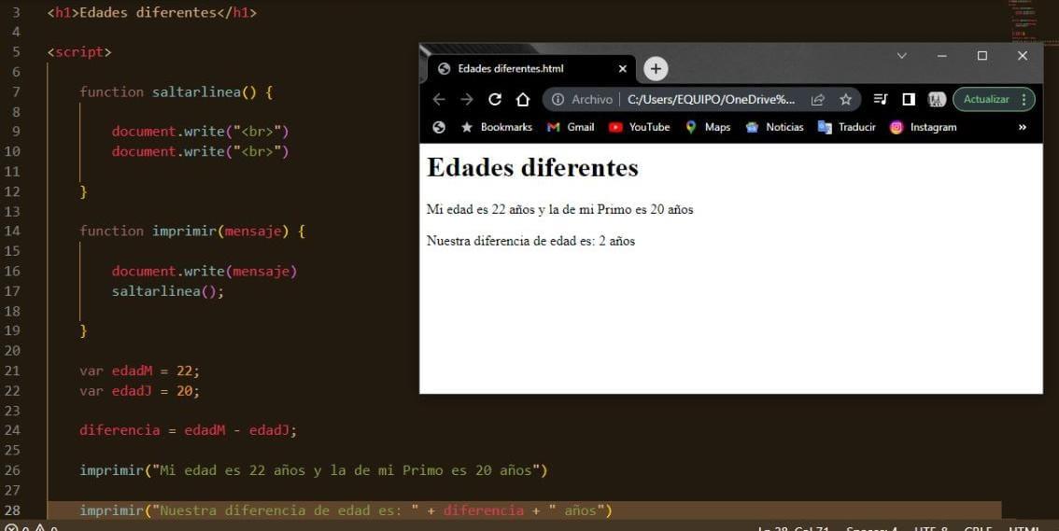Viewport: 1059px width, 531px height.
Task: Open the Chrome profile avatar
Action: (936, 99)
